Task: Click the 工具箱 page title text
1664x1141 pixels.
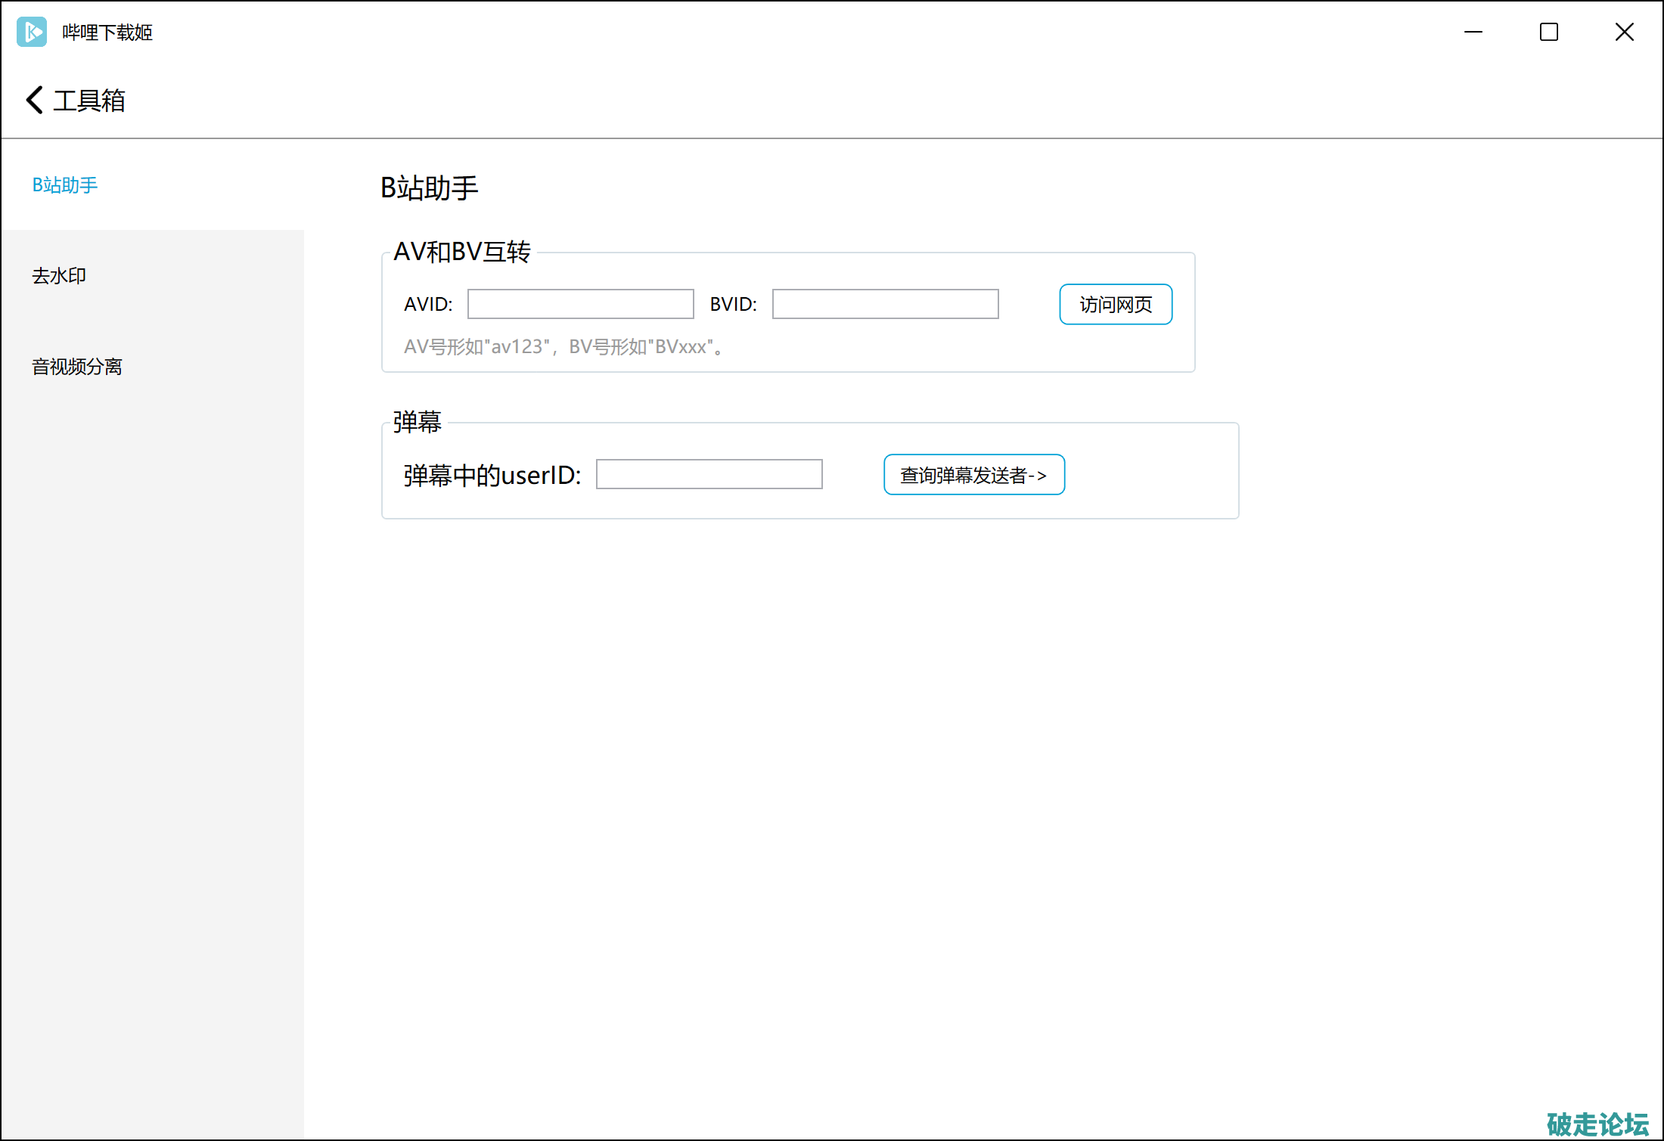Action: pyautogui.click(x=89, y=101)
